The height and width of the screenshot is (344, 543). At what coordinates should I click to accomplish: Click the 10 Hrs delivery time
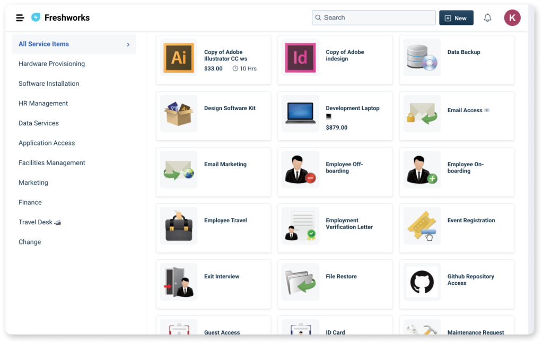click(x=244, y=68)
